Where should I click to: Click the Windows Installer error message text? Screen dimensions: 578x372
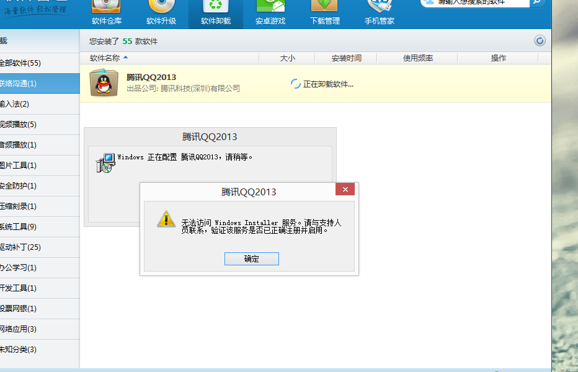coord(261,226)
